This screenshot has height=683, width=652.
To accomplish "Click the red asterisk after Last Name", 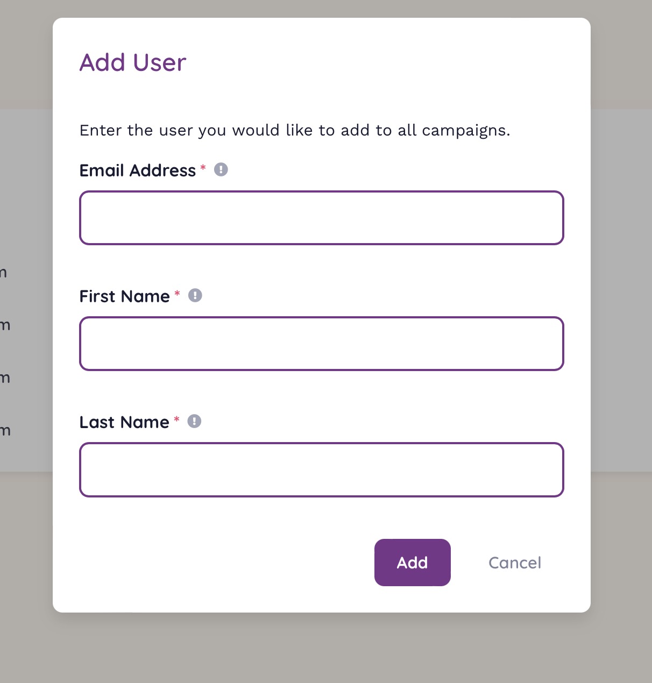I will pyautogui.click(x=176, y=419).
